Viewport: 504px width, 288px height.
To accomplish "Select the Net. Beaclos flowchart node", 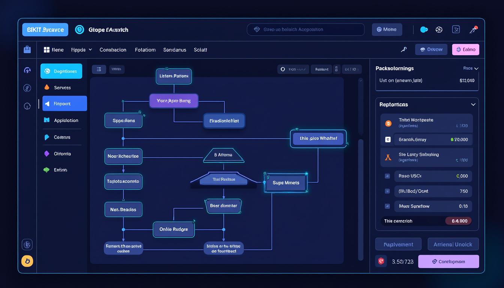I will (x=123, y=210).
